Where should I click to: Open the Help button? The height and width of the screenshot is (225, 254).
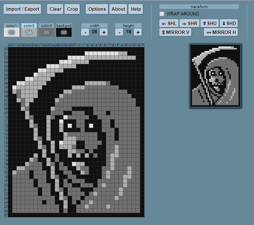(x=136, y=9)
